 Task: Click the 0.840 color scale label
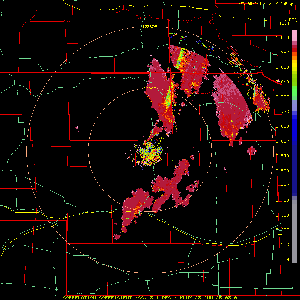click(282, 82)
